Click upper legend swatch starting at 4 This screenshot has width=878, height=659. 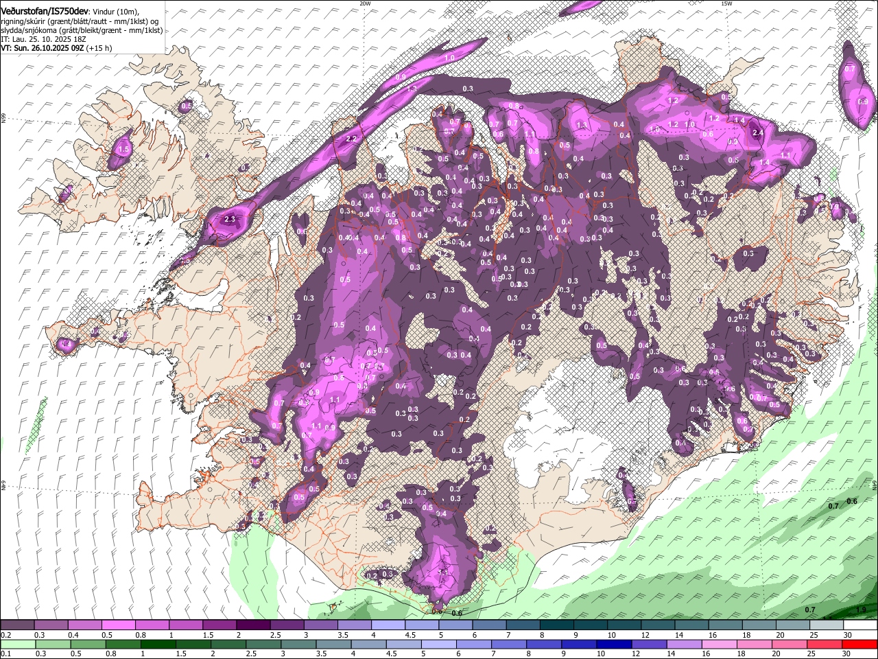[388, 625]
